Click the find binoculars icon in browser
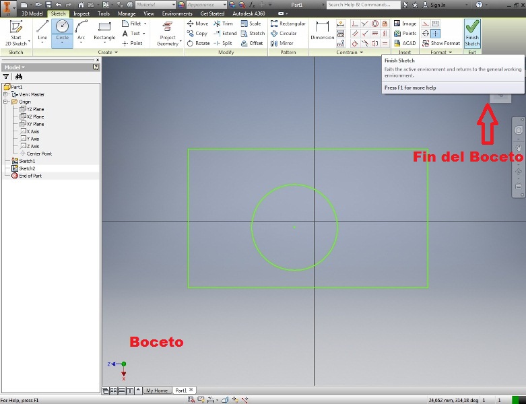Image resolution: width=526 pixels, height=404 pixels. [x=19, y=77]
